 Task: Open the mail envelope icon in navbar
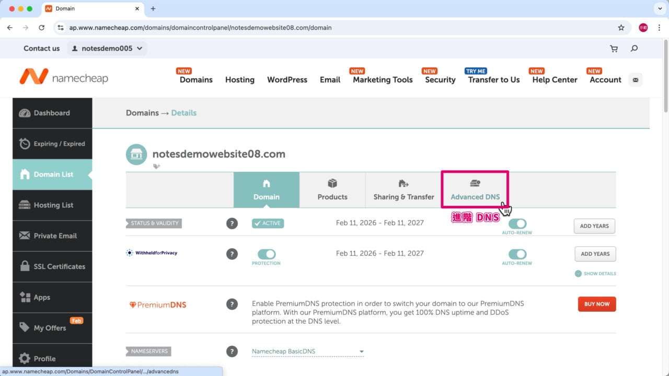coord(636,80)
